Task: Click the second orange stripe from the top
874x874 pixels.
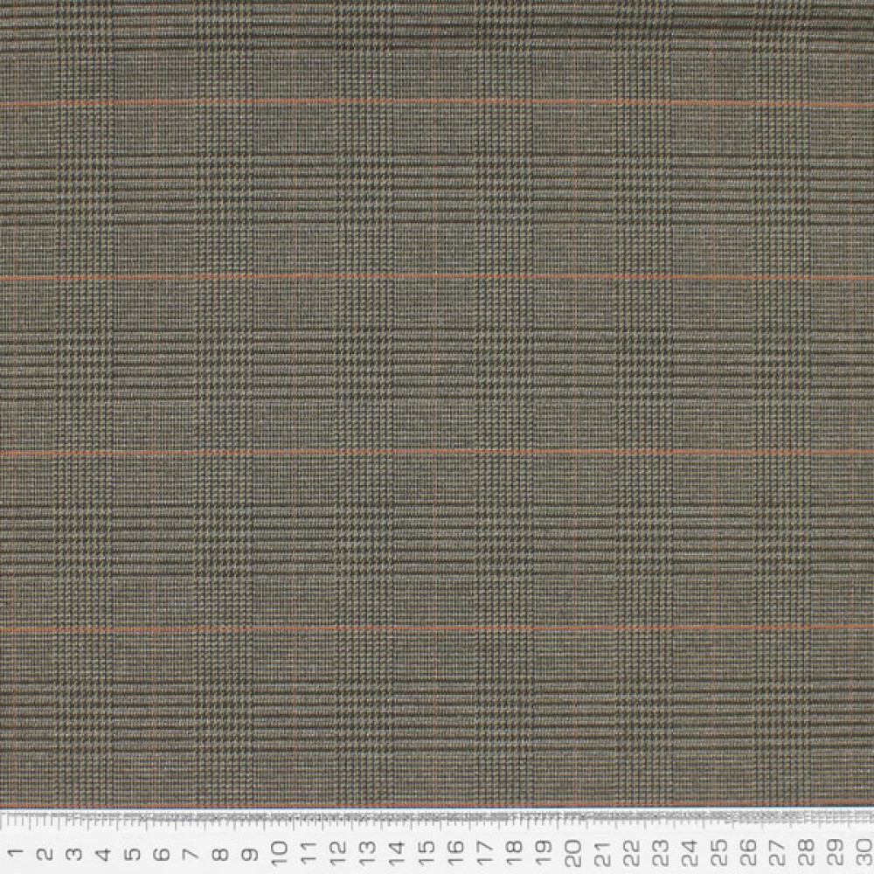Action: [x=437, y=278]
